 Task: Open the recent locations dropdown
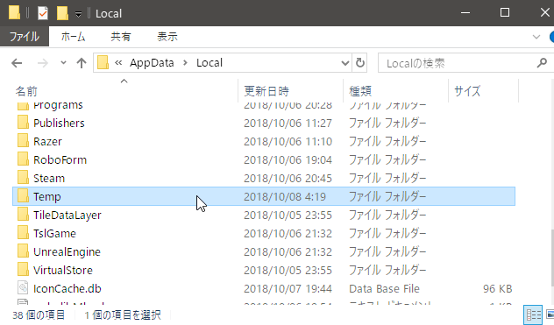coord(63,63)
